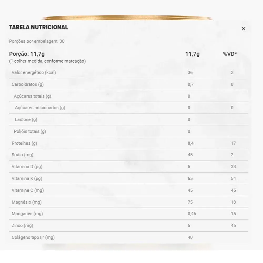Click the Açúcares totais (g) row
263x263 pixels.
[x=129, y=96]
